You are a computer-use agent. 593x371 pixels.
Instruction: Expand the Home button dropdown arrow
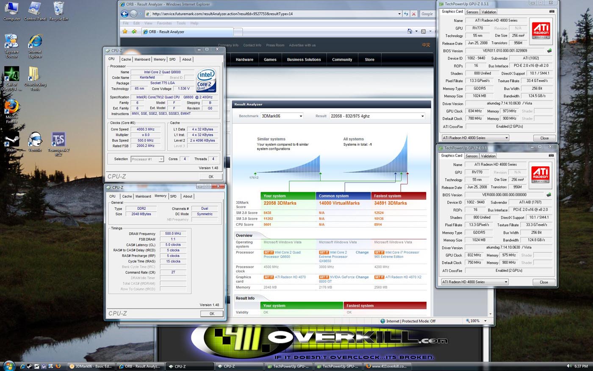[x=416, y=31]
